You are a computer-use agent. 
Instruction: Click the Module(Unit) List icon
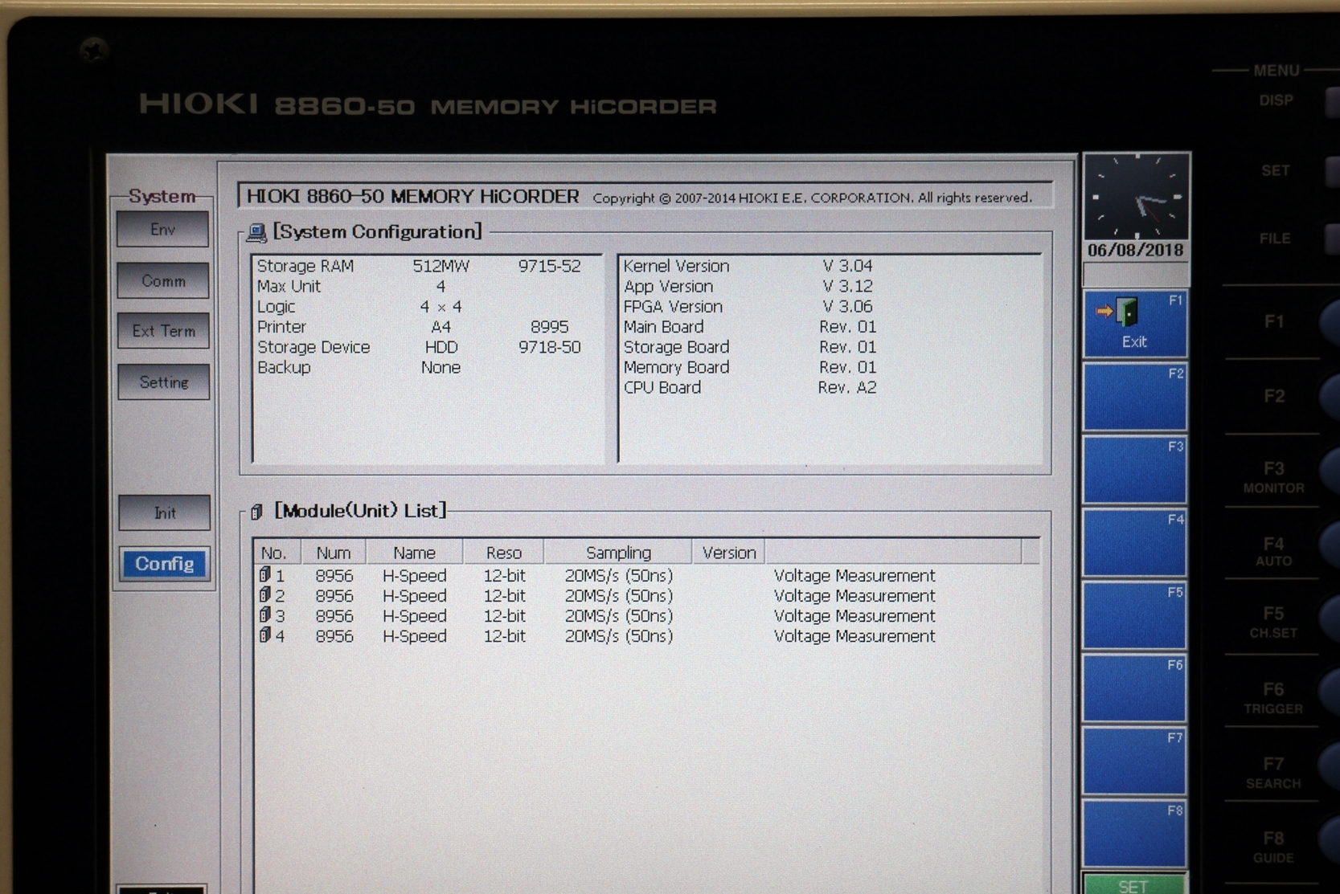click(256, 512)
